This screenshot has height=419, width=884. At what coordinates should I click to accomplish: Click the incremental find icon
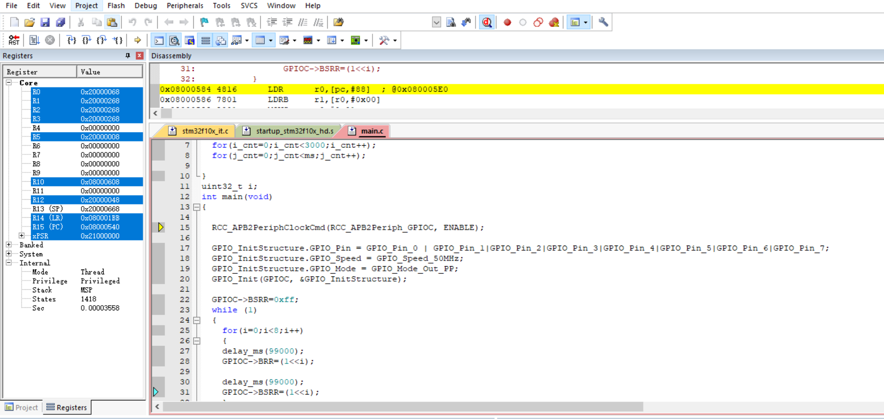coord(466,22)
